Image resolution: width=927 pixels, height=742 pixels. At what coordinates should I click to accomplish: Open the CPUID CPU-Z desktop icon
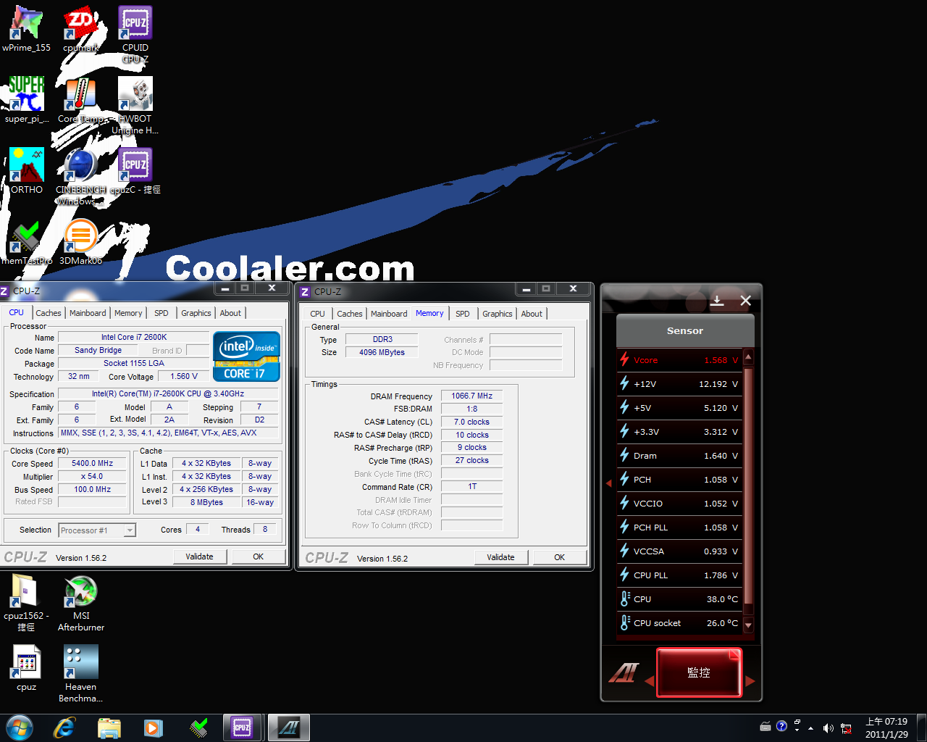(x=135, y=35)
